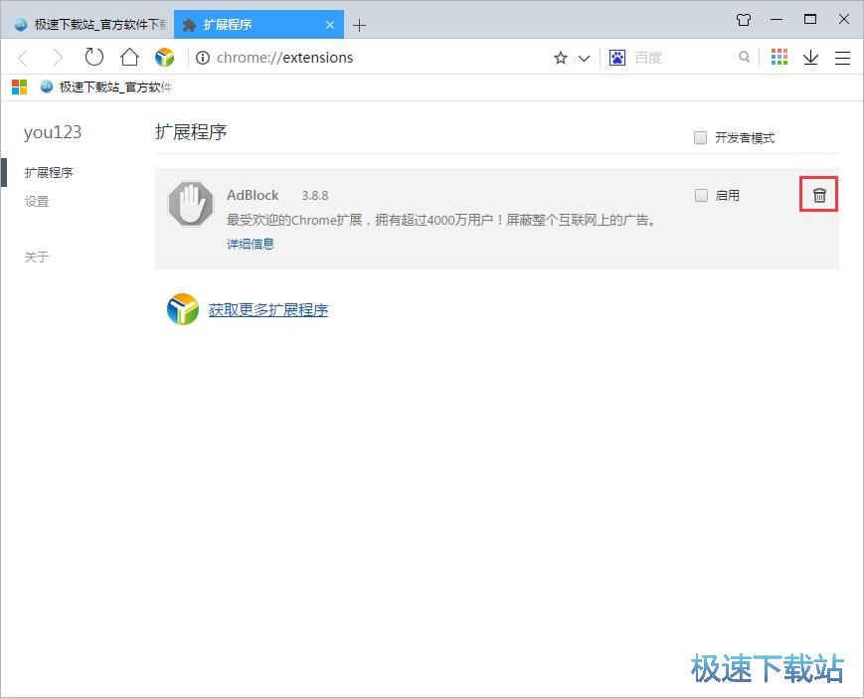Image resolution: width=864 pixels, height=698 pixels.
Task: Delete AdBlock extension with trash icon
Action: tap(819, 195)
